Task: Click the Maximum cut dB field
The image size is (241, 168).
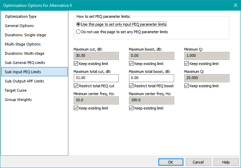Action: pos(96,56)
